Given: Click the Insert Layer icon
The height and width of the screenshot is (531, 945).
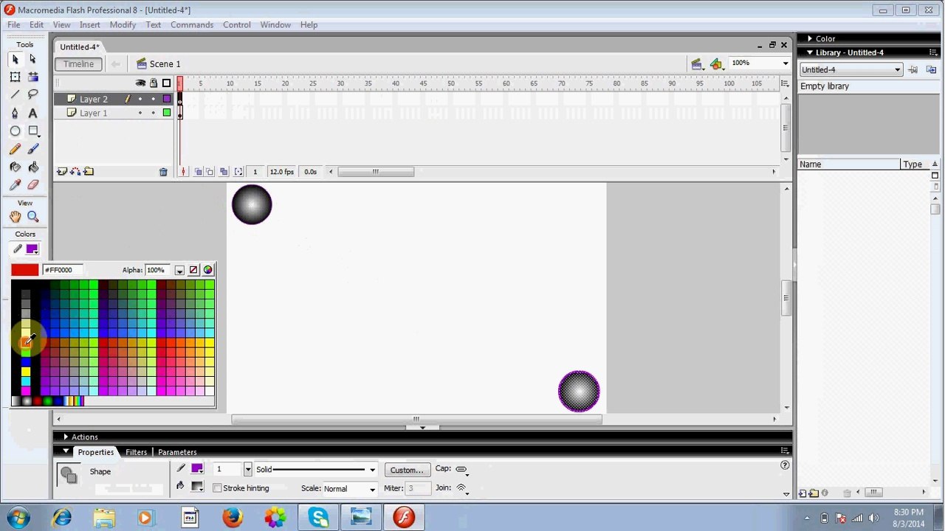Looking at the screenshot, I should click(62, 172).
